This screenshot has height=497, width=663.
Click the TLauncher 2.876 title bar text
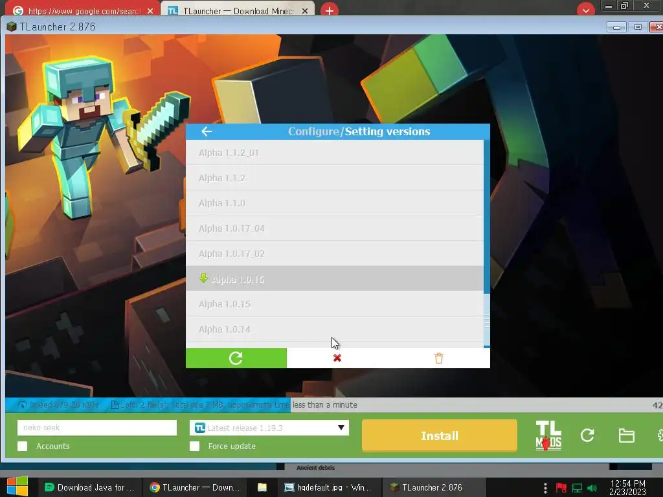click(57, 27)
